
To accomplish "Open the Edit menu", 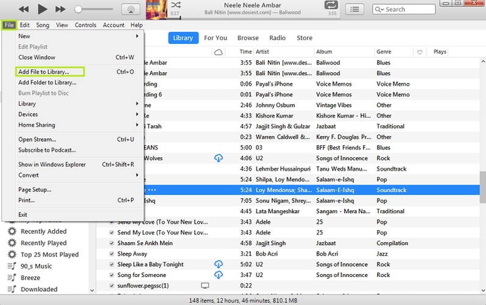I will click(x=24, y=25).
